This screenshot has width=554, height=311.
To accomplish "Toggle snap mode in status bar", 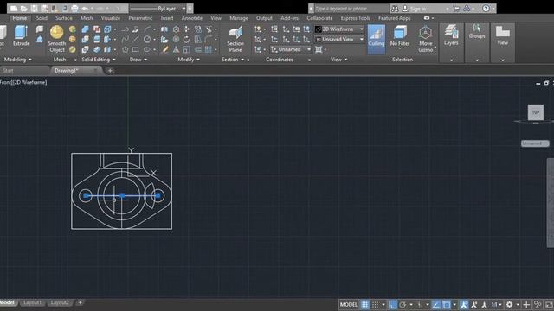I will [375, 304].
